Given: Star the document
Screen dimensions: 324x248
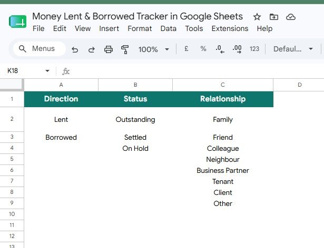Looking at the screenshot, I should (x=257, y=17).
